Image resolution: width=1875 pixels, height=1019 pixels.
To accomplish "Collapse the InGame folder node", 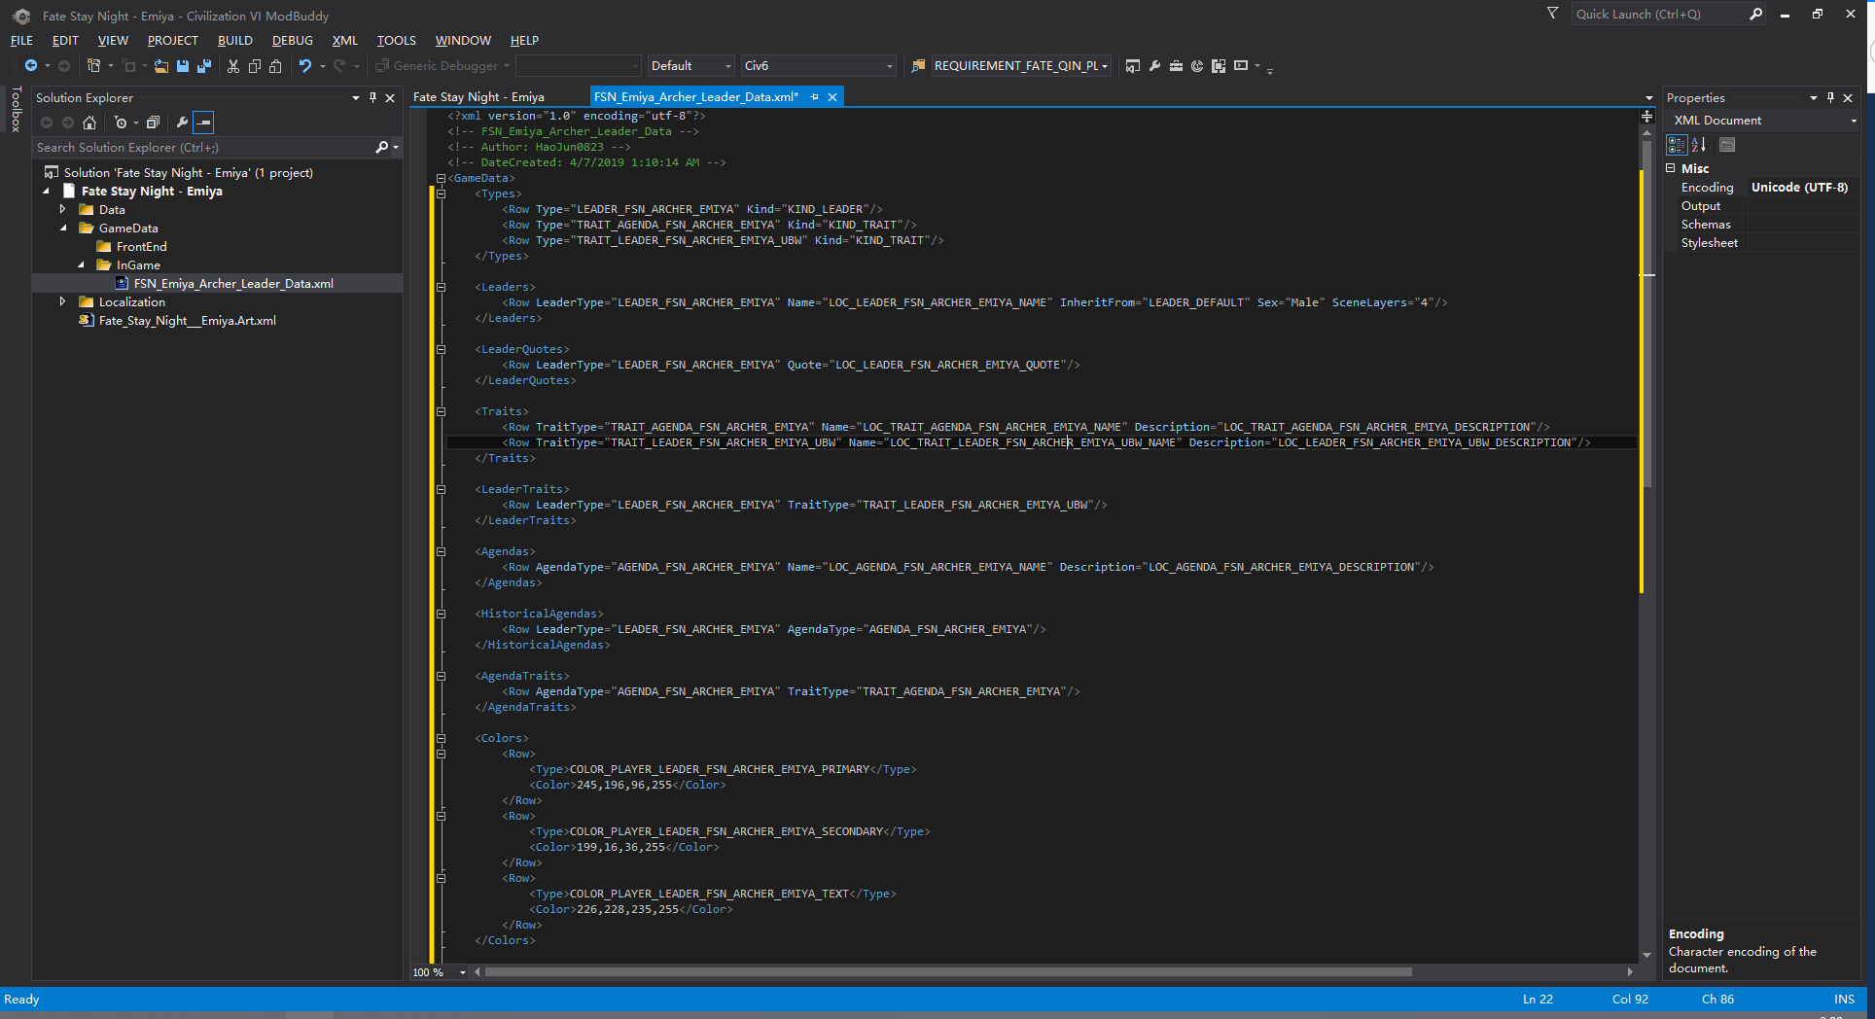I will point(82,265).
